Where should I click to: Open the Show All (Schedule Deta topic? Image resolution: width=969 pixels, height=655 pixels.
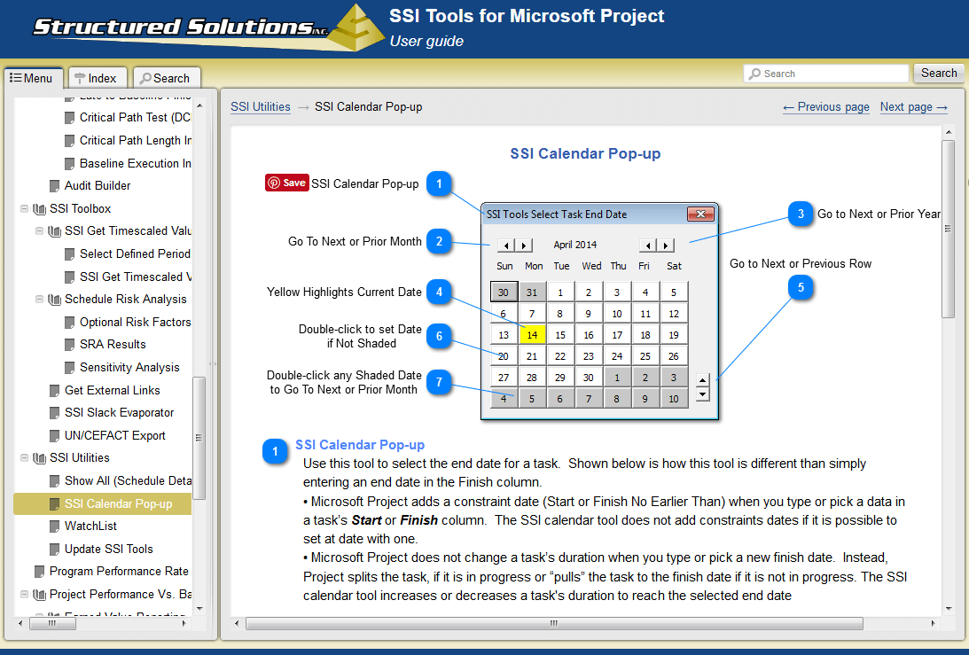(128, 480)
